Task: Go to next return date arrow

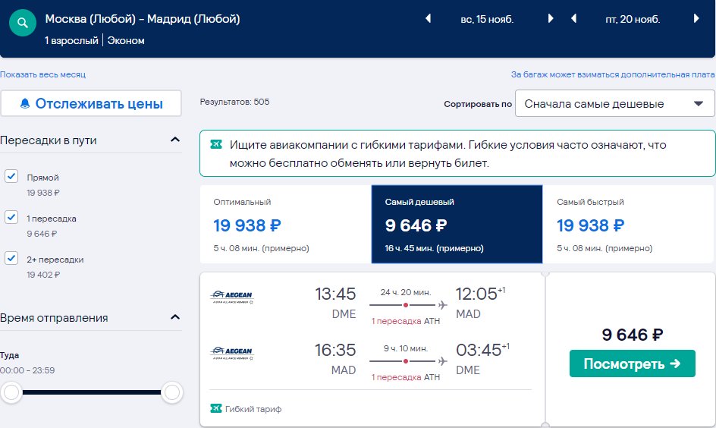Action: (x=696, y=19)
